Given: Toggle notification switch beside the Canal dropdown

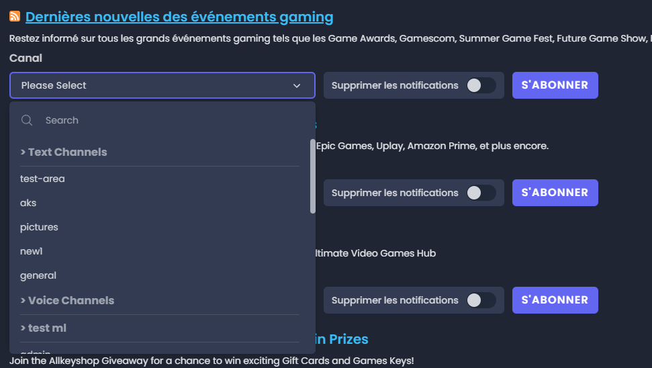Looking at the screenshot, I should [481, 85].
